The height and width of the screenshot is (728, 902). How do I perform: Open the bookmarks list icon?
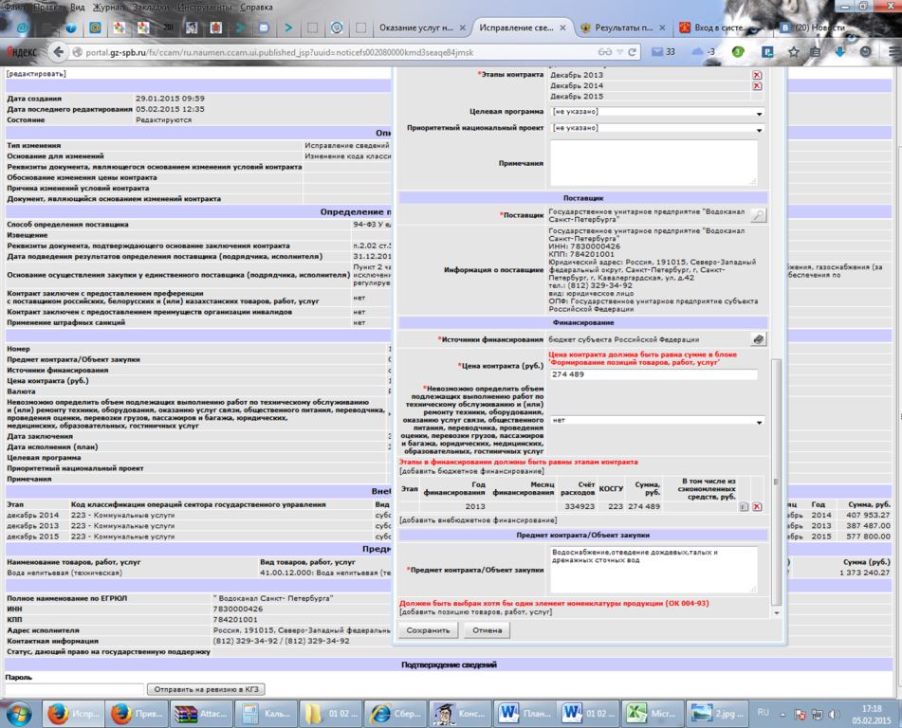815,52
